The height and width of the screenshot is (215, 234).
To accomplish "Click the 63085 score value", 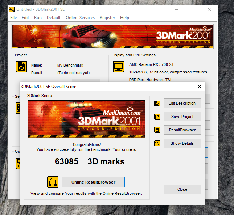I will tap(66, 161).
